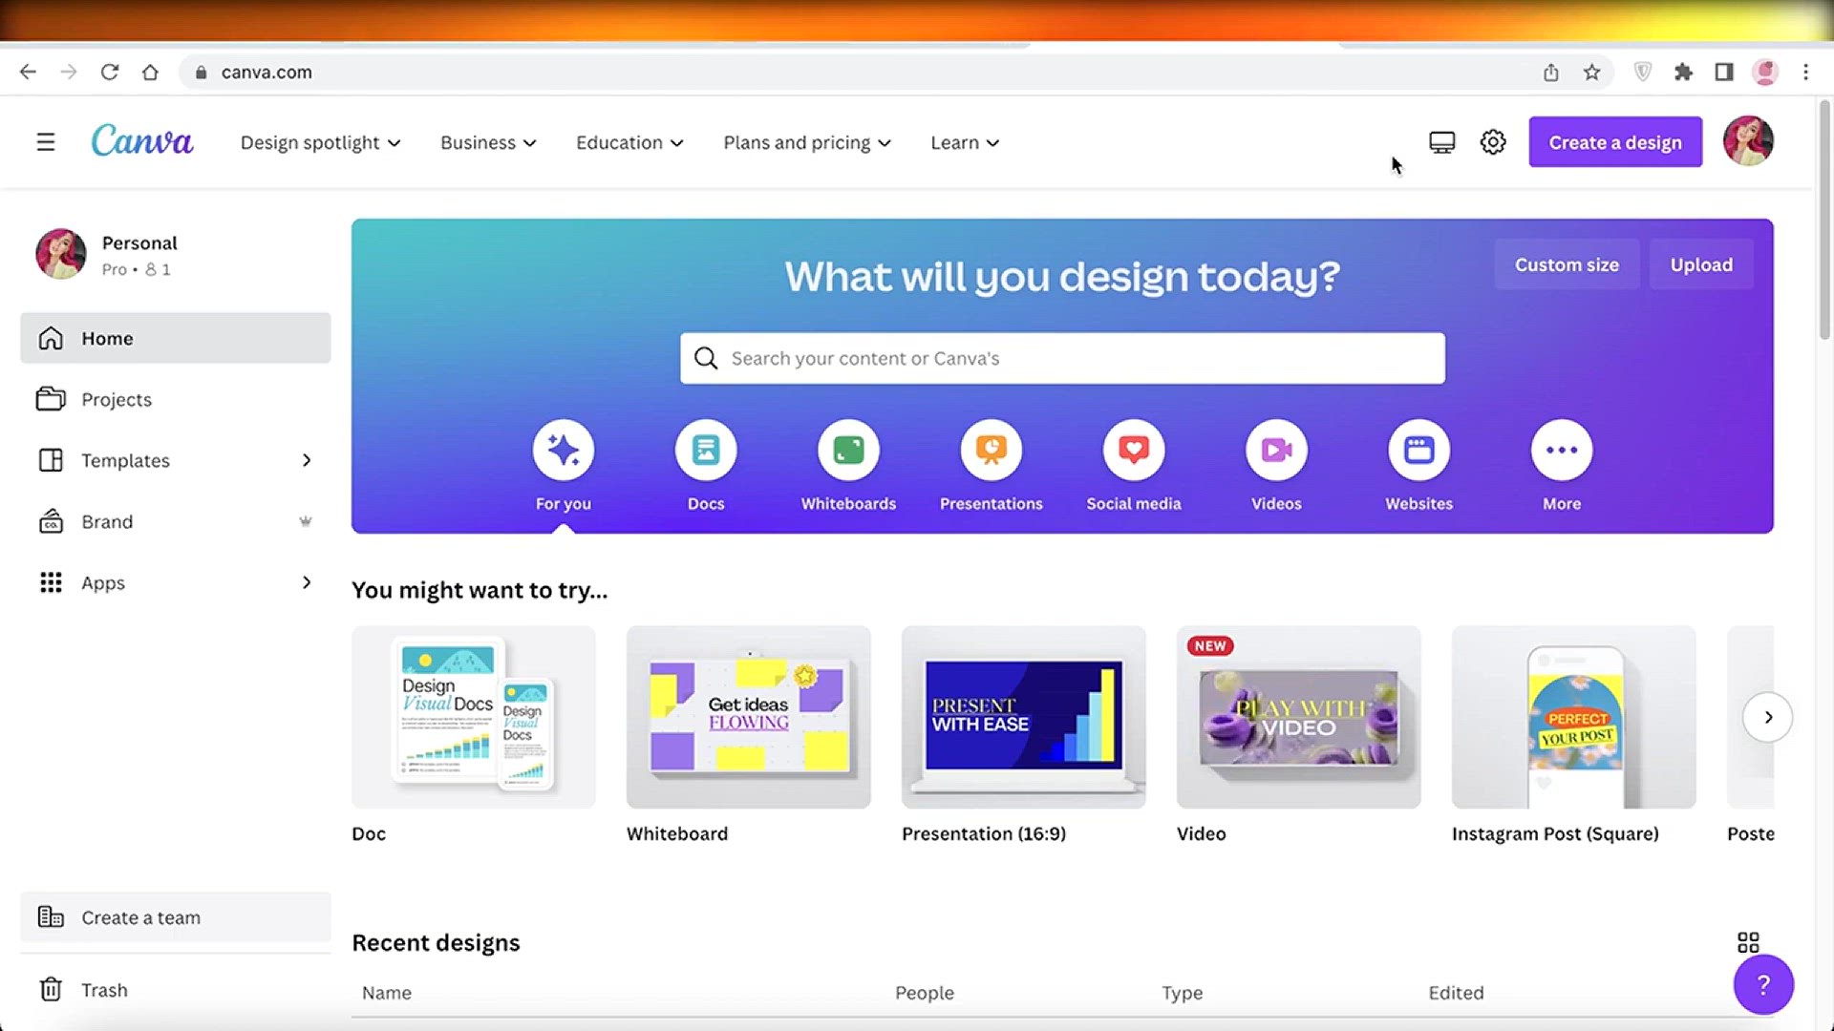Screen dimensions: 1834x1031
Task: Sort recent designs by Name column
Action: [x=387, y=993]
